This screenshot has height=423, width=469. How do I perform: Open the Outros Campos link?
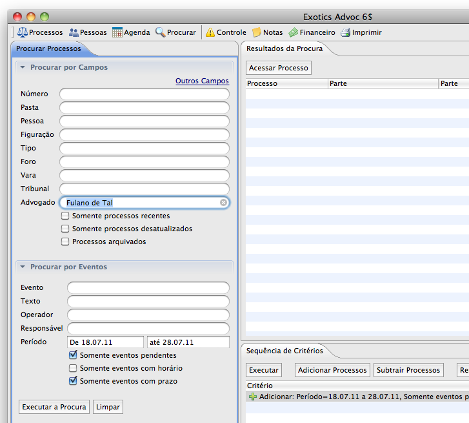tap(202, 81)
